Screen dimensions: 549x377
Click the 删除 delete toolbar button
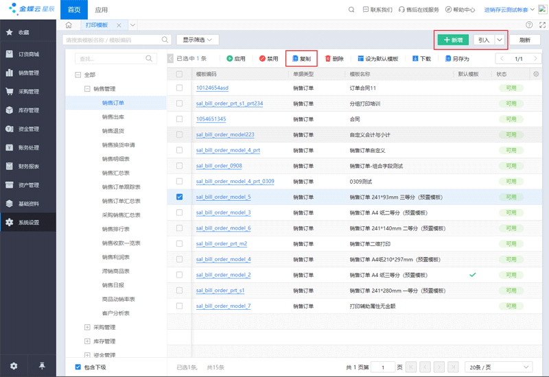click(334, 59)
